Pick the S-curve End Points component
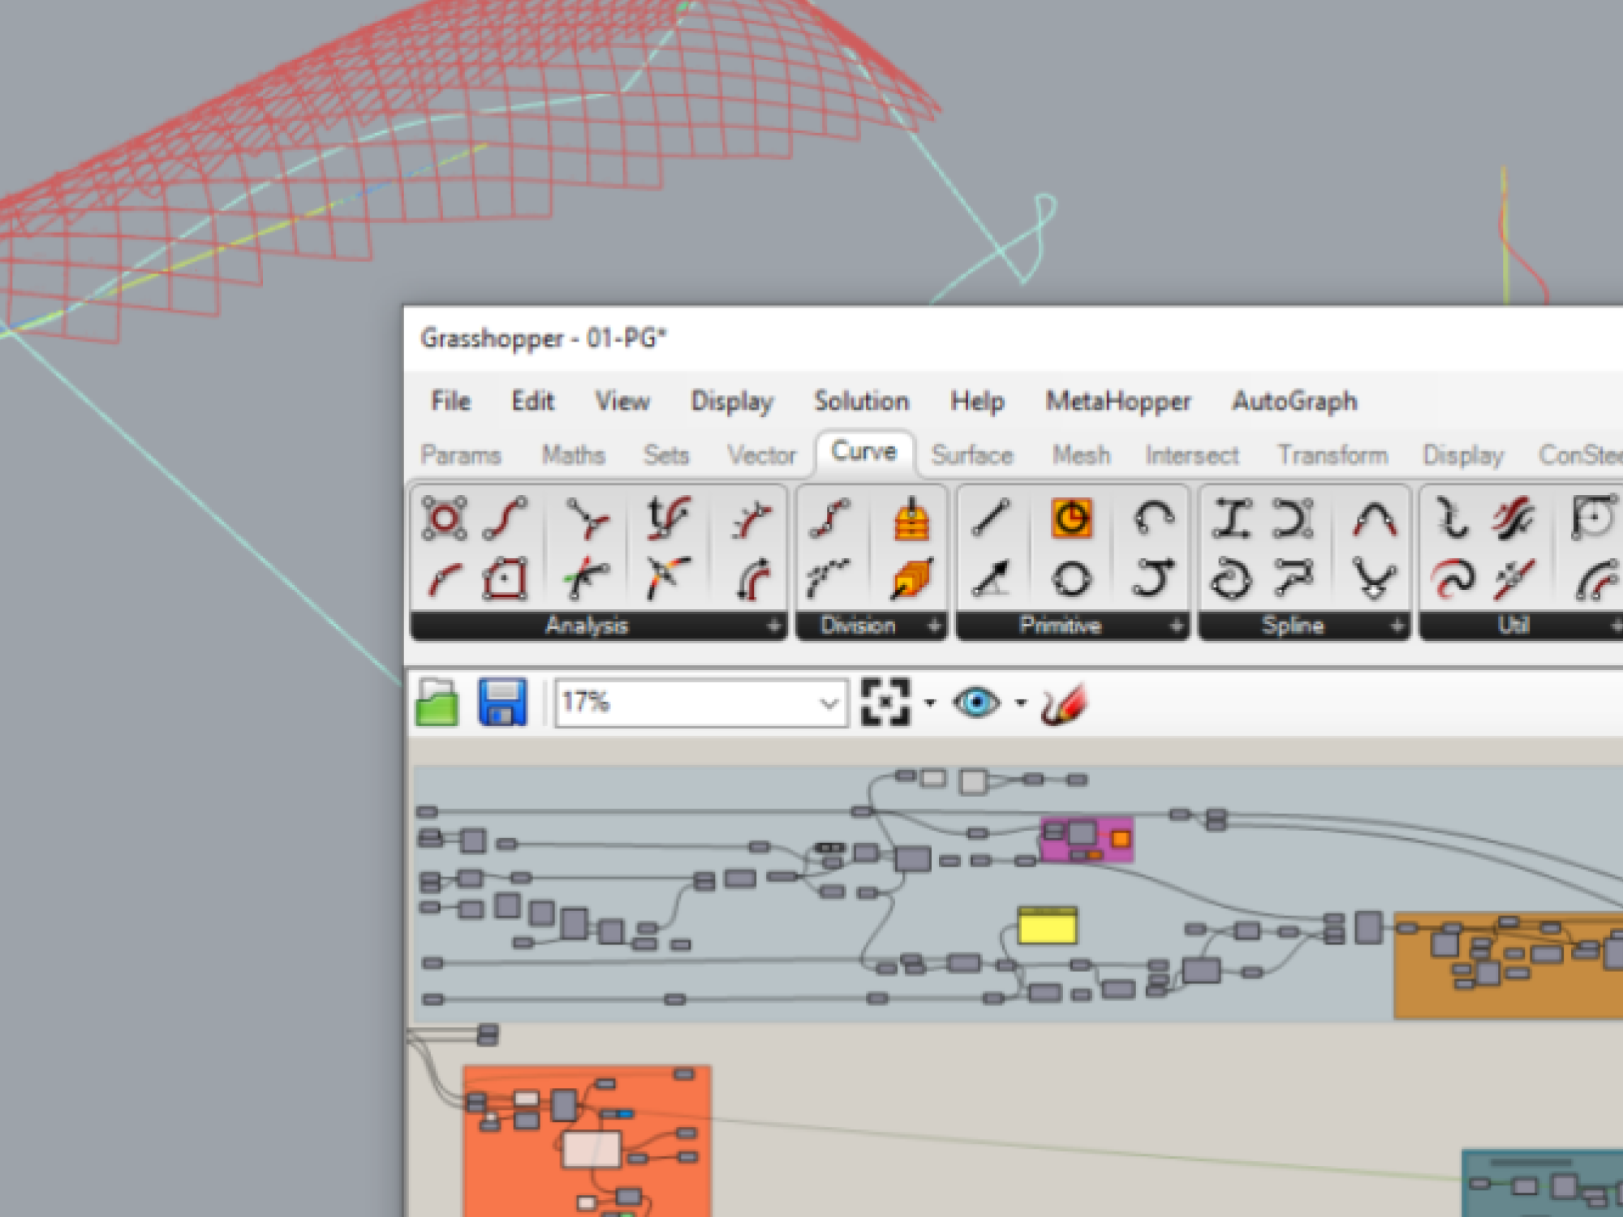The image size is (1623, 1217). [x=505, y=518]
